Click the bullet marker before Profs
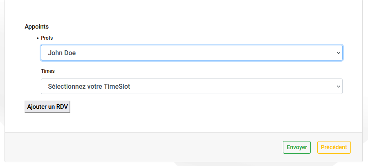 38,38
